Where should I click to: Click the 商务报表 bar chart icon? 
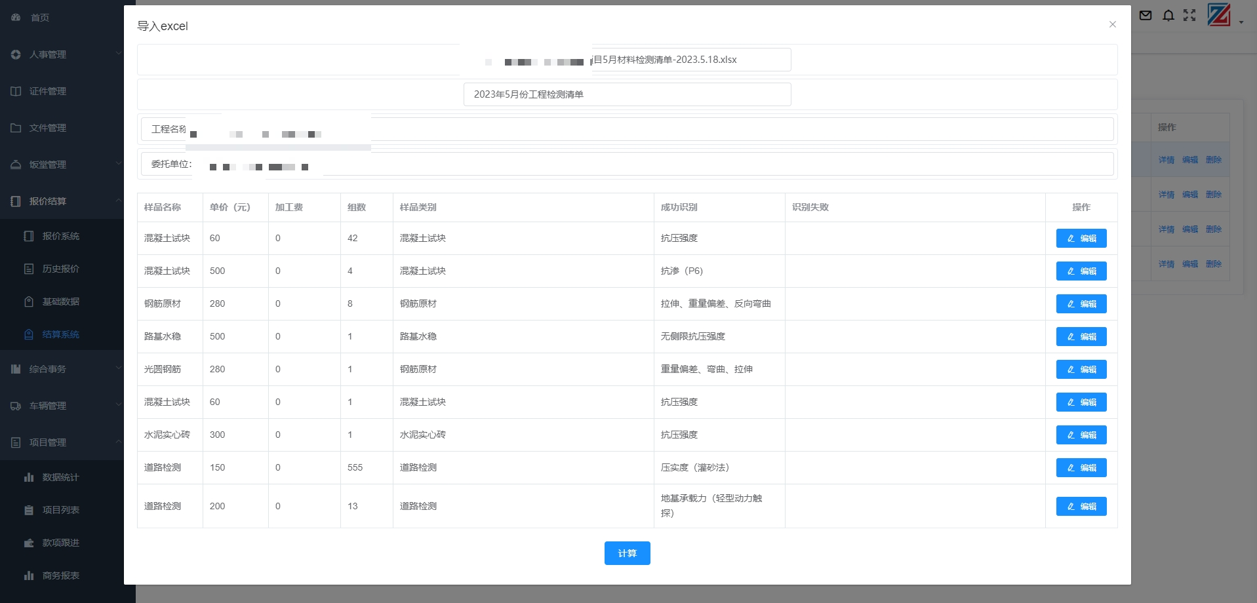[29, 575]
